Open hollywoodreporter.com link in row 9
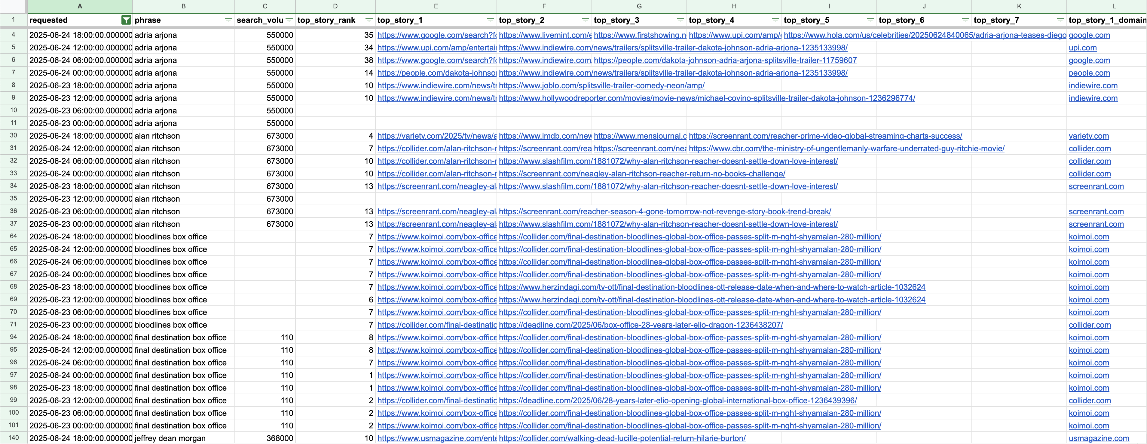The height and width of the screenshot is (444, 1147). [707, 98]
